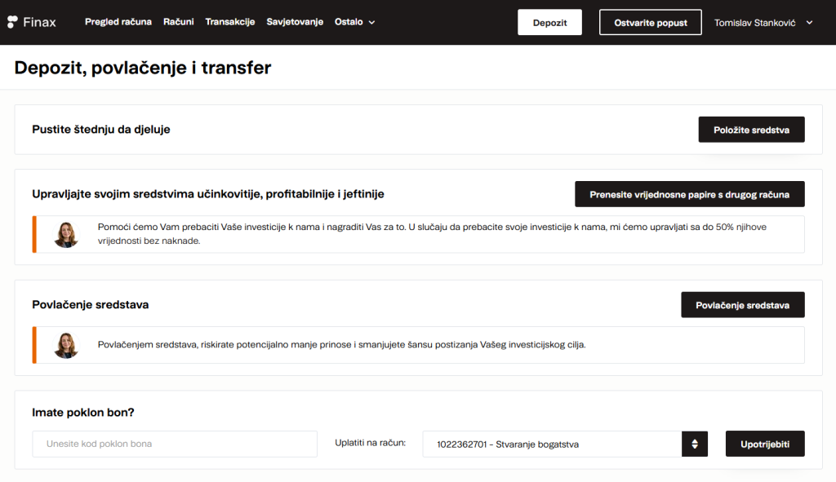Click Ostvarite popust button
Screen dimensions: 836x482
[650, 23]
